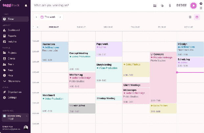Select the TUE 07.07 day header
The width and height of the screenshot is (204, 133).
click(81, 27)
